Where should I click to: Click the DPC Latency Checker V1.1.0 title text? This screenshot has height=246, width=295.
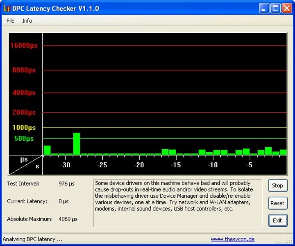pyautogui.click(x=56, y=9)
